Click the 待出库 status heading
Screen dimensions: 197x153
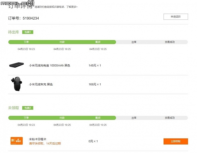coord(14,32)
